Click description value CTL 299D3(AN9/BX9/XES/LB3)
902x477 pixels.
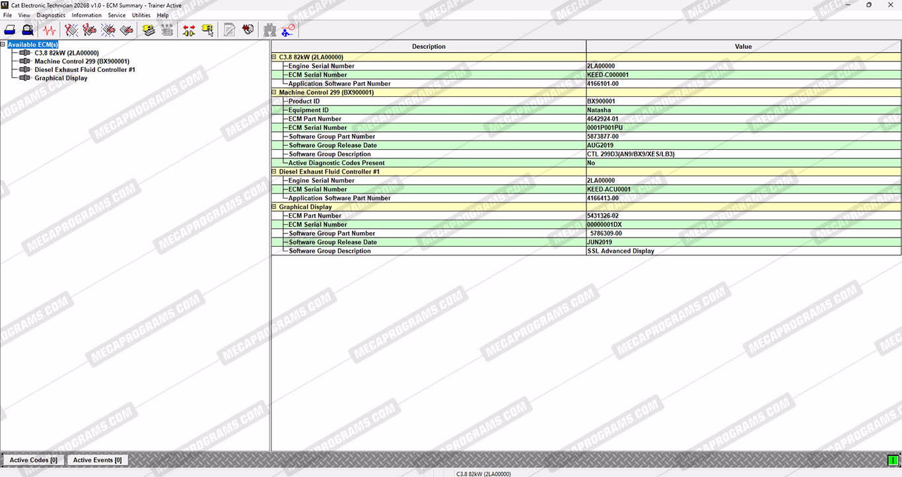pos(631,154)
